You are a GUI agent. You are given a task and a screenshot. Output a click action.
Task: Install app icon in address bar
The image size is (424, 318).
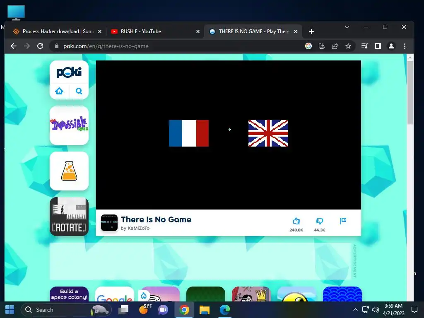321,46
